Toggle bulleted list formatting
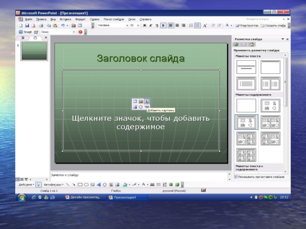 click(197, 26)
